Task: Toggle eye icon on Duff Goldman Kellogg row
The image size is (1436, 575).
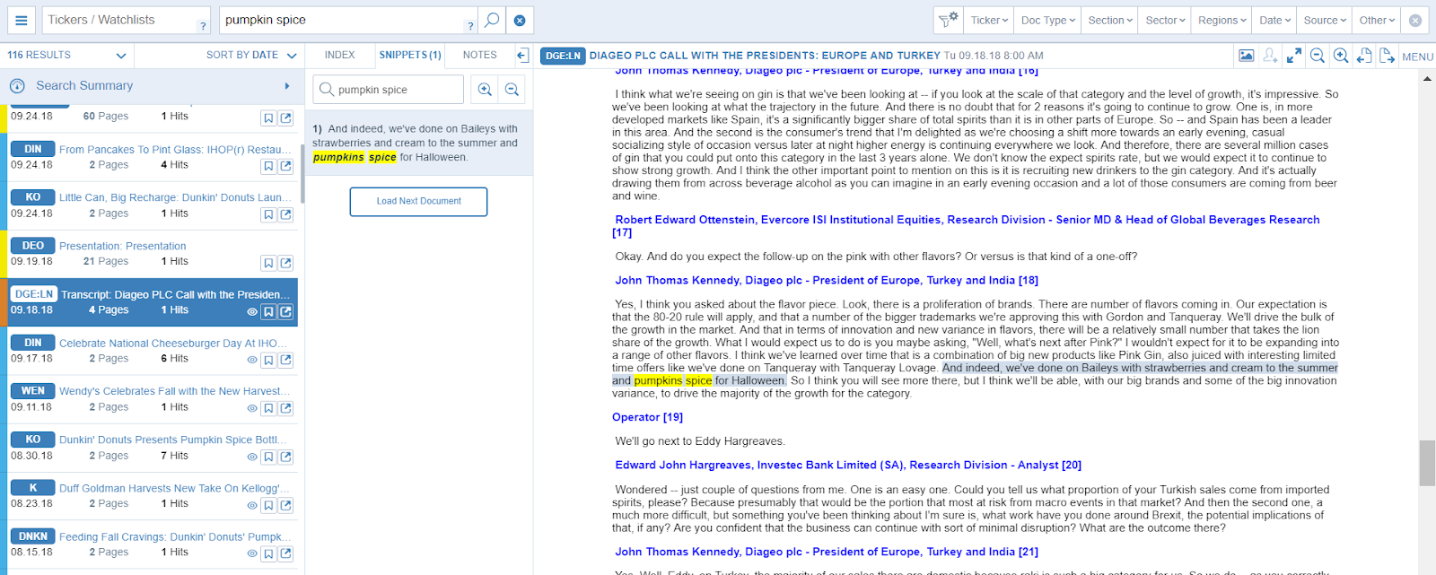Action: click(x=252, y=505)
